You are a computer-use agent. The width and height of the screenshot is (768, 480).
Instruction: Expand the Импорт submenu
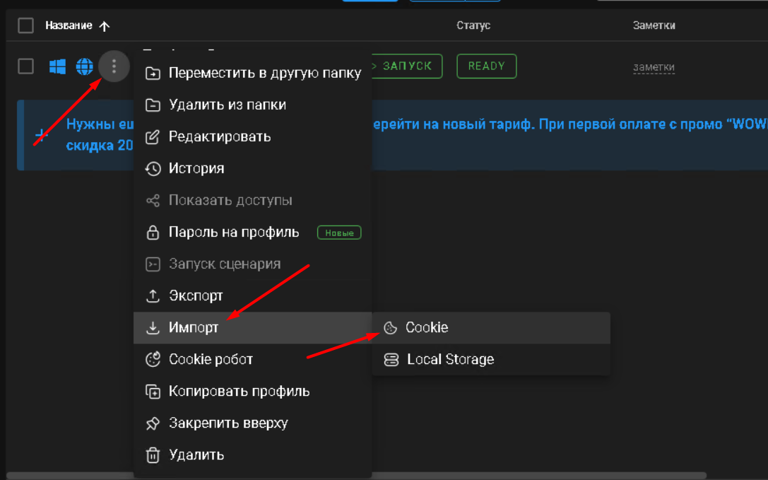194,328
